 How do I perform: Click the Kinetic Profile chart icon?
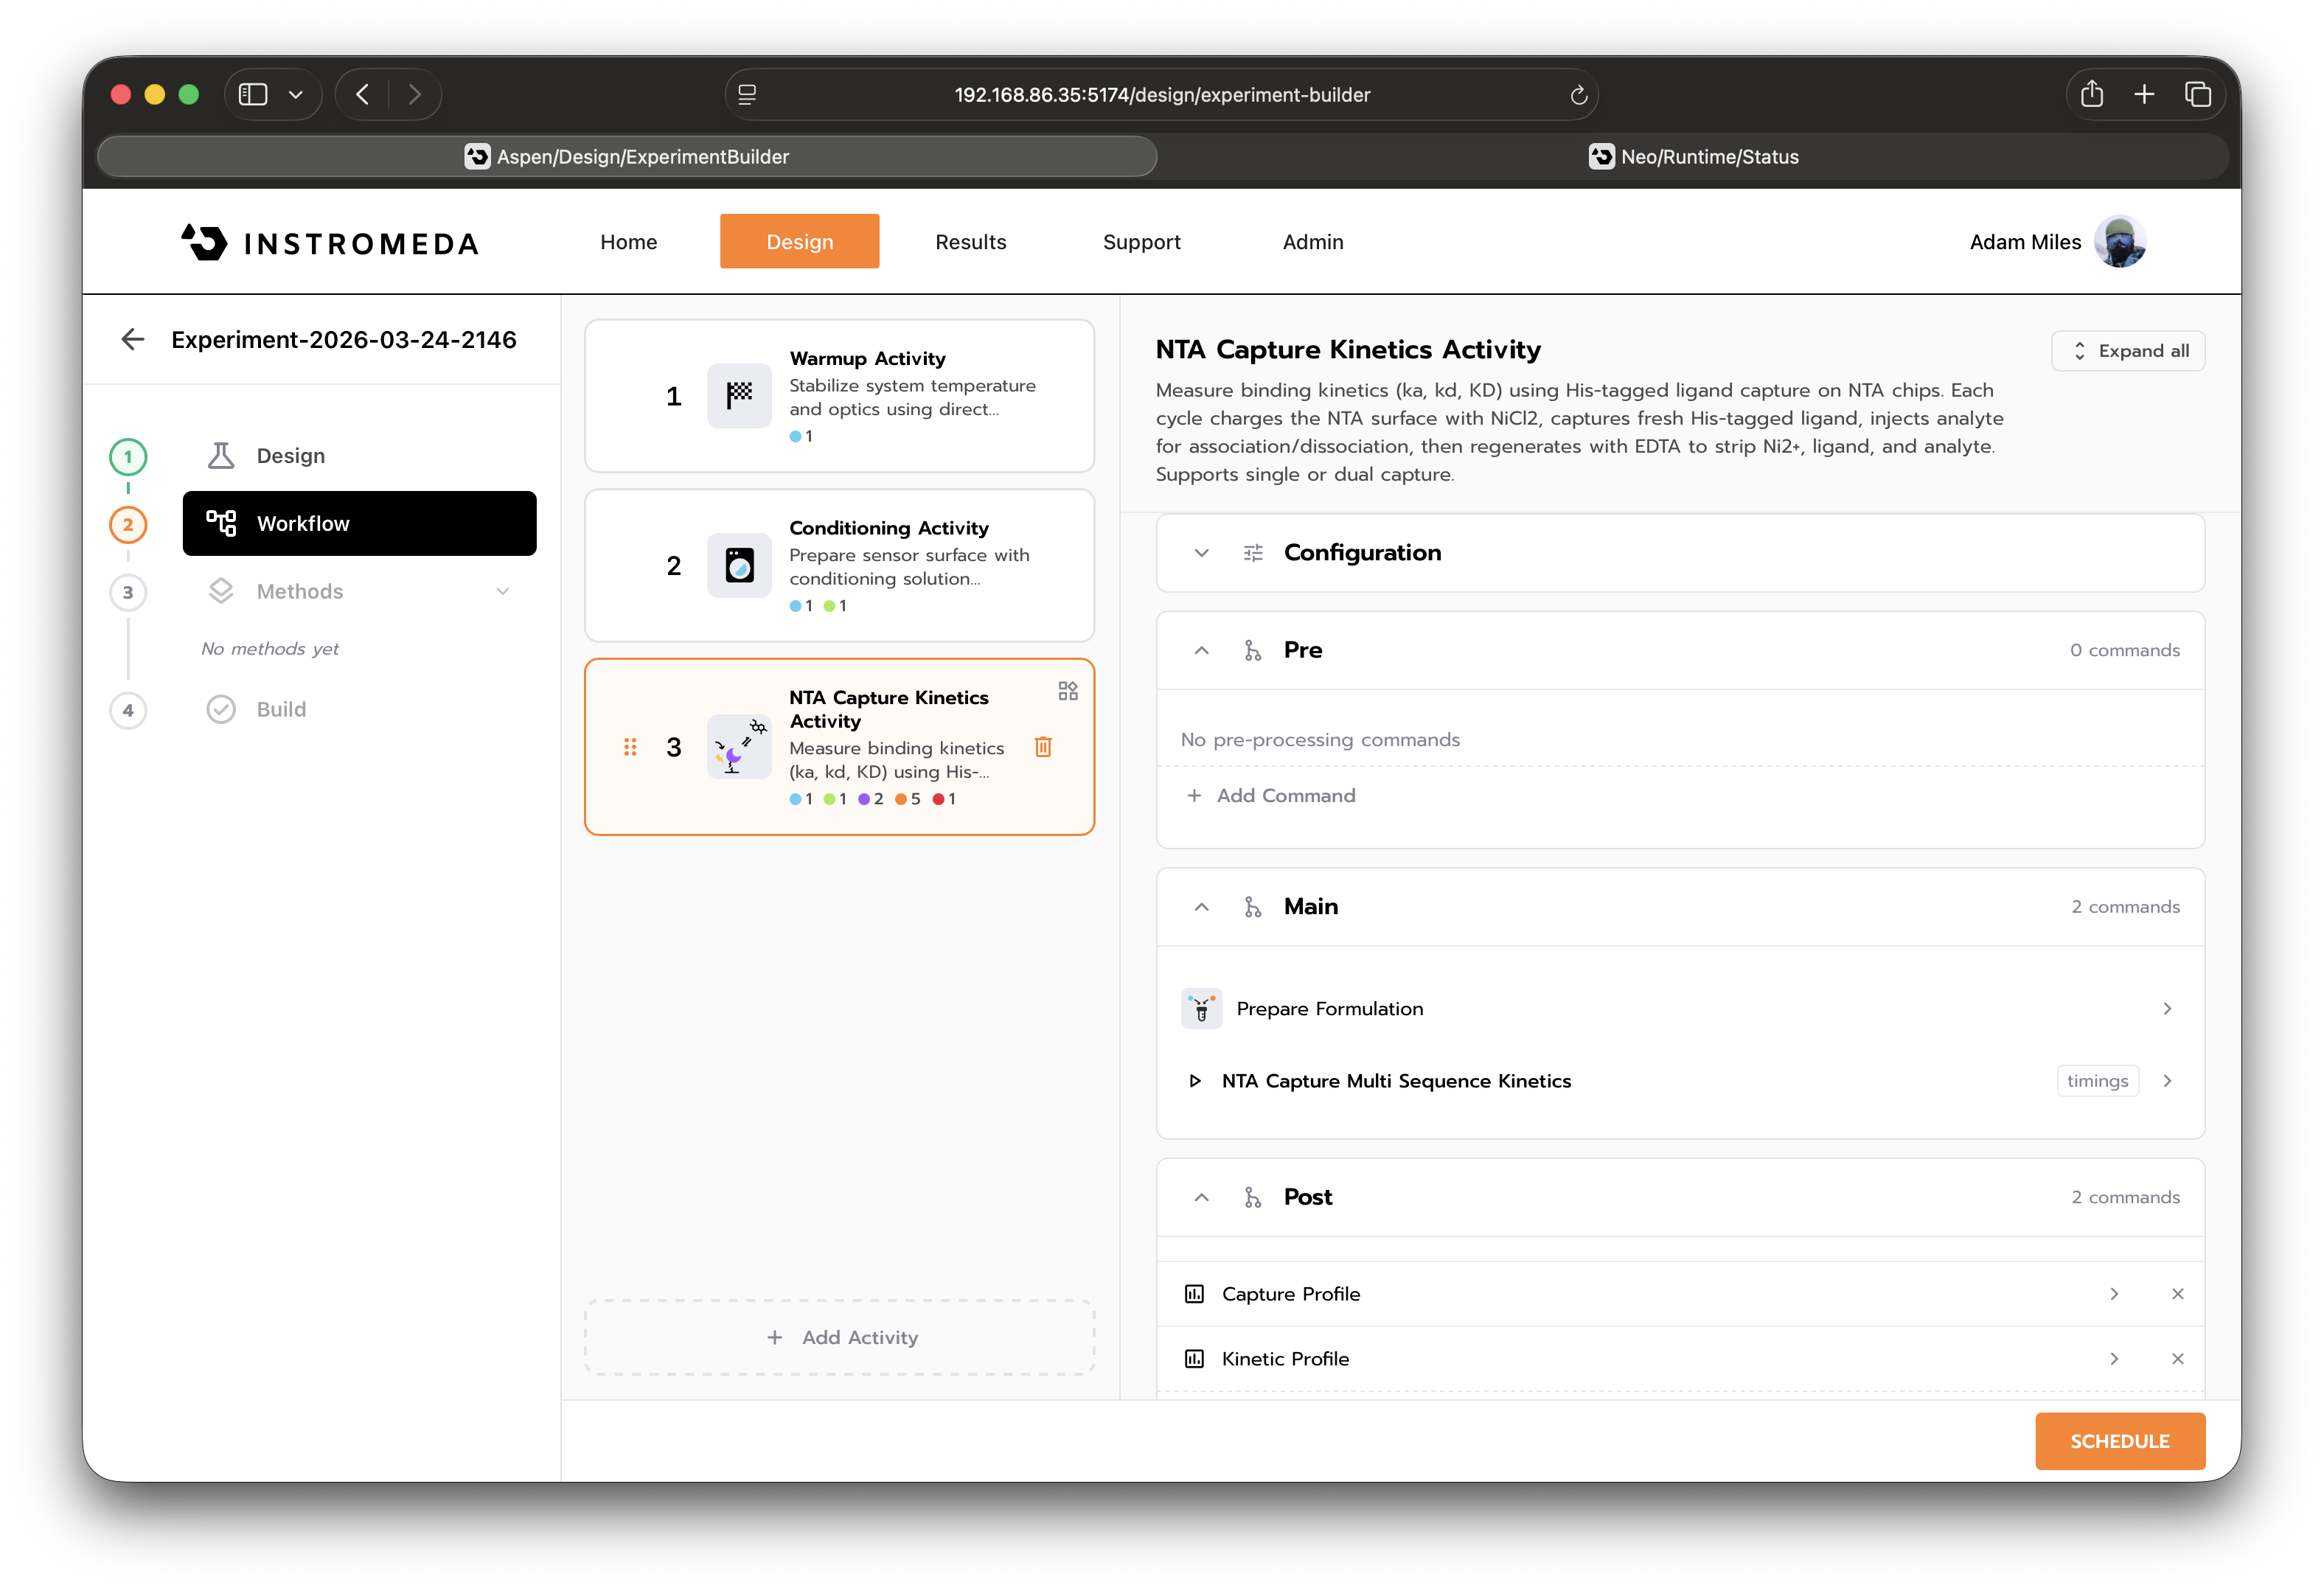pos(1195,1358)
